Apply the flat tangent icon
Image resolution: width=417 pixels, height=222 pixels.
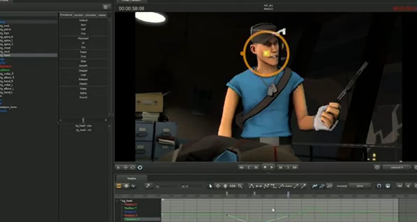pyautogui.click(x=259, y=186)
